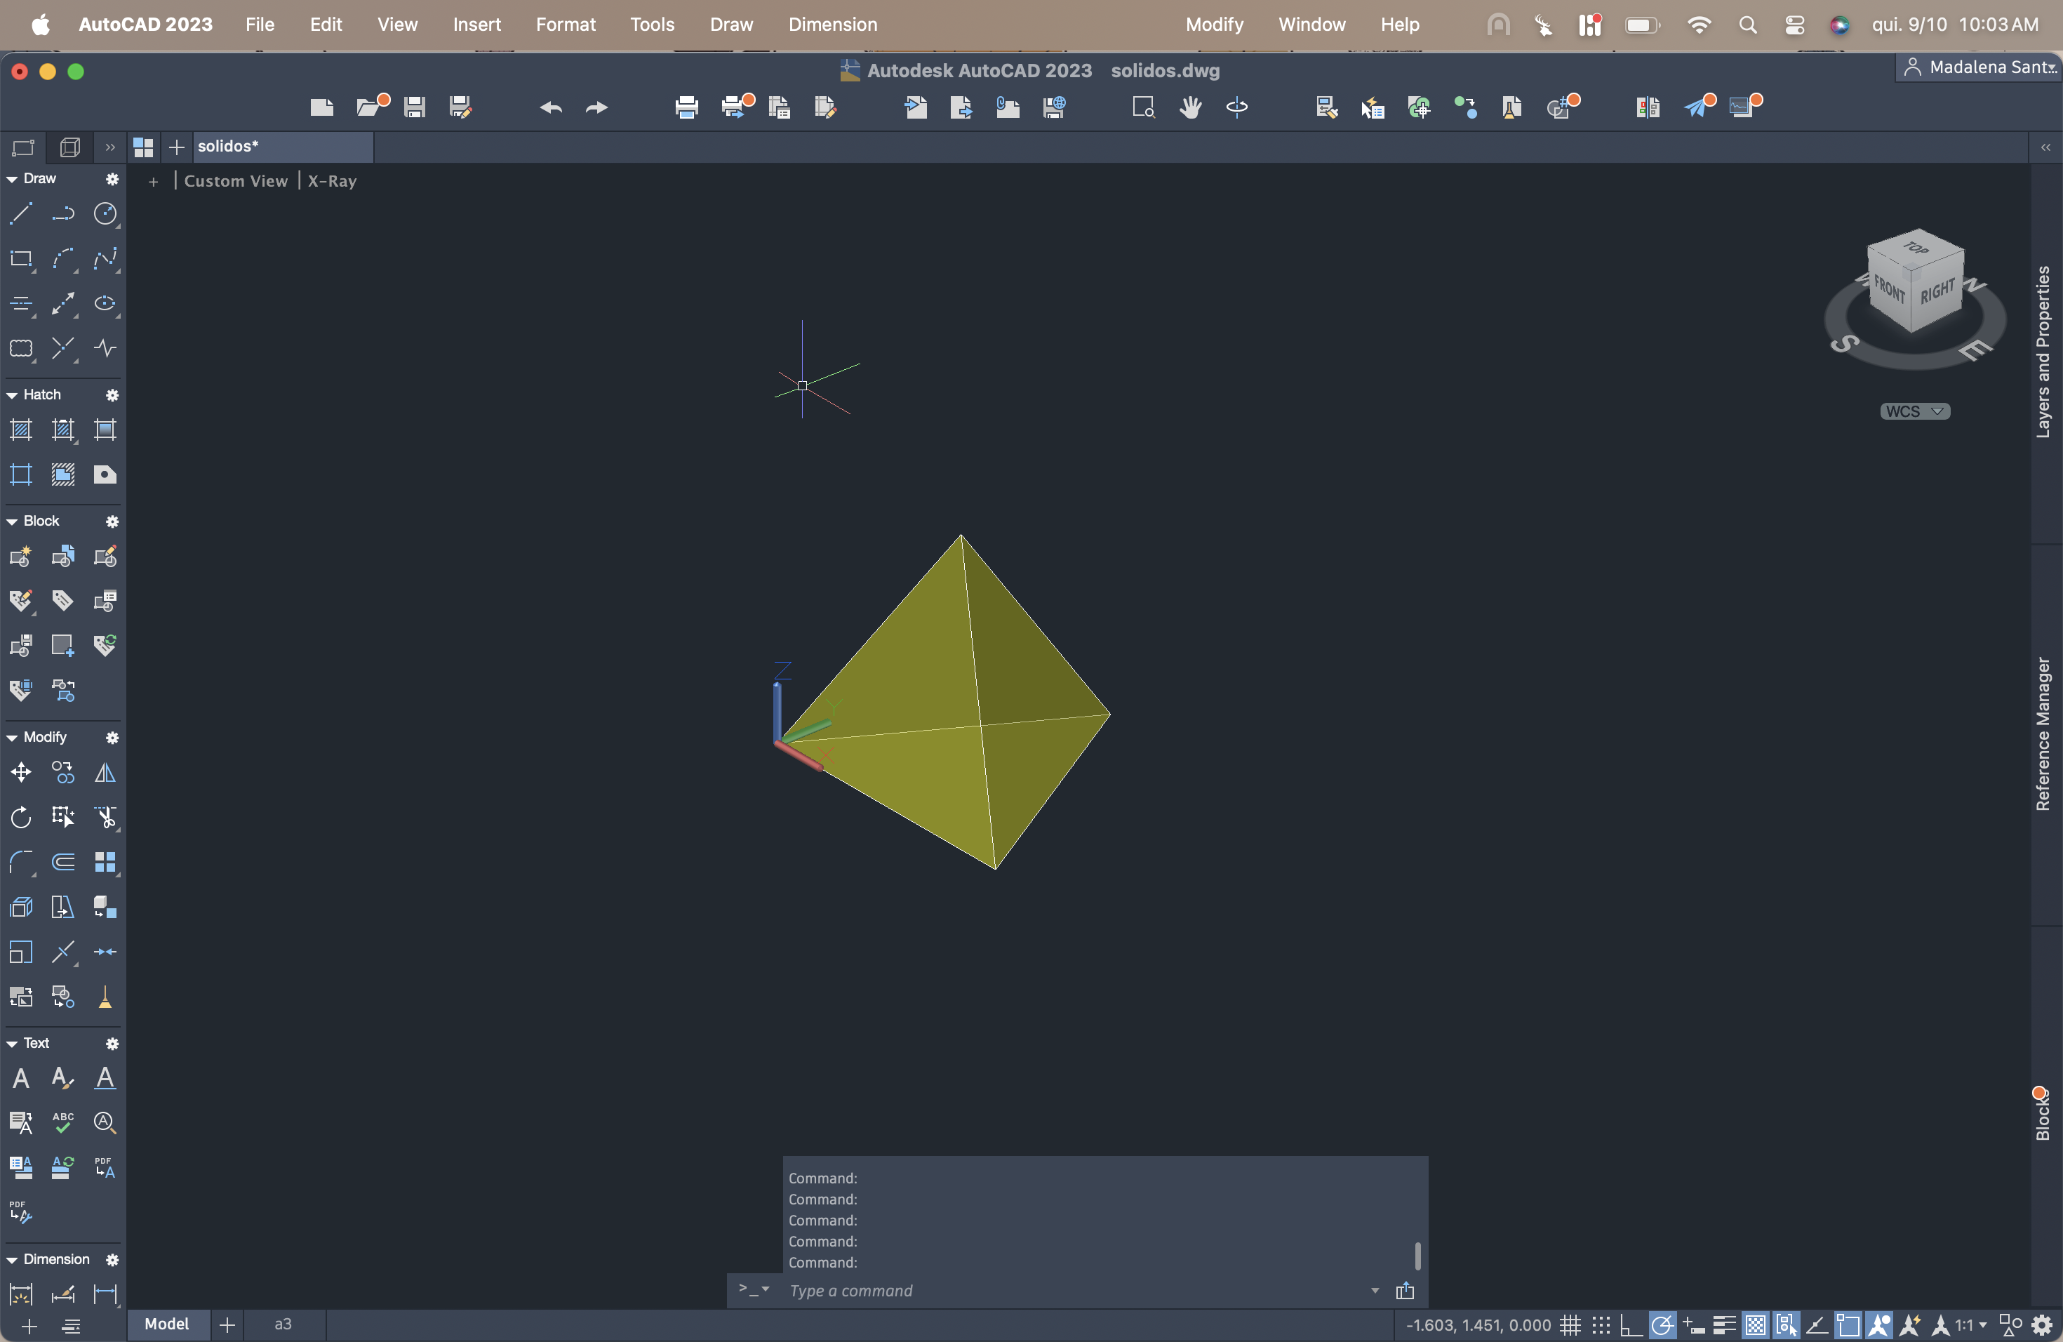The height and width of the screenshot is (1342, 2063).
Task: Click the X-Ray visual style label
Action: (332, 180)
